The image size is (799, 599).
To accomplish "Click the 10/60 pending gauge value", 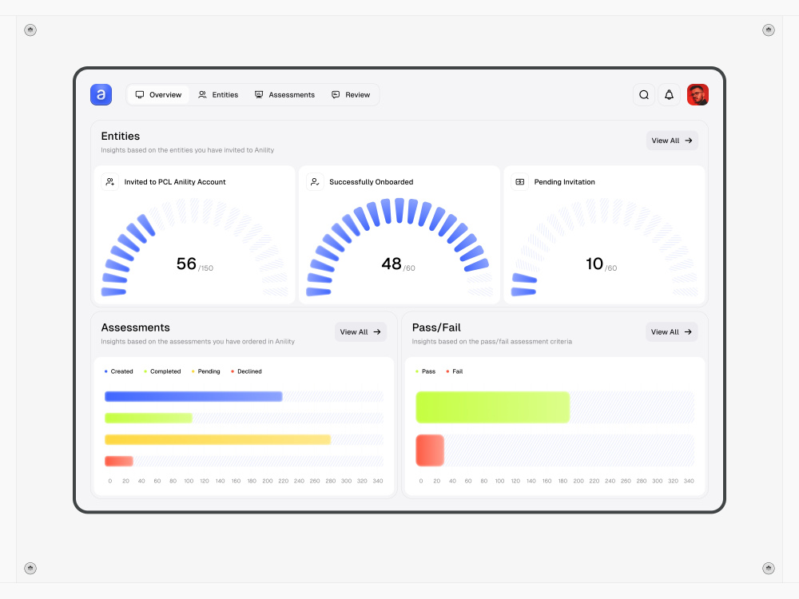I will [602, 264].
